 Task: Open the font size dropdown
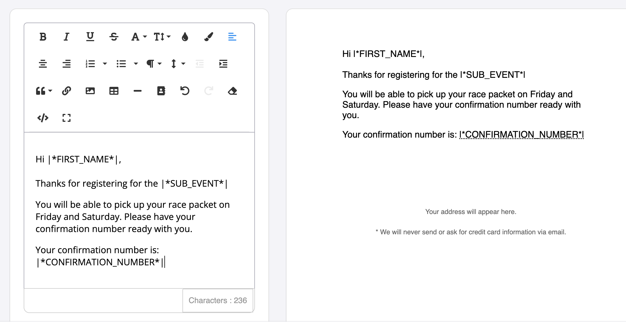162,37
